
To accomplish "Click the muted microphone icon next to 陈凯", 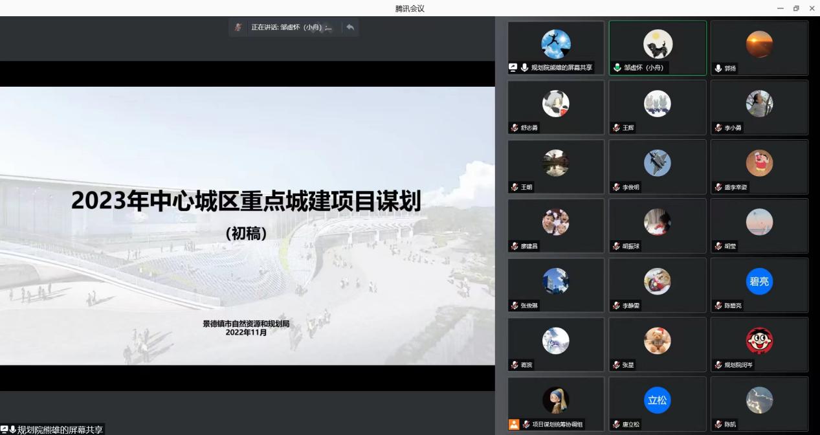I will coord(718,425).
